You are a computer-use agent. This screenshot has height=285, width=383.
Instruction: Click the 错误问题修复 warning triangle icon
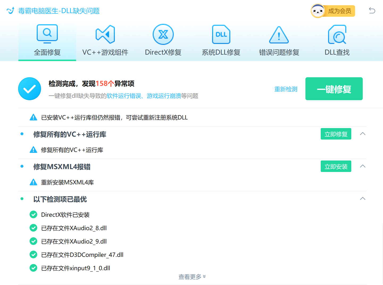pos(279,35)
